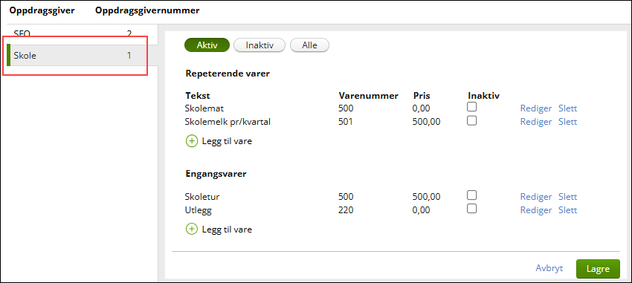632x283 pixels.
Task: Tick Inaktiv checkbox for Skolemelk pr/kvartal
Action: 471,120
